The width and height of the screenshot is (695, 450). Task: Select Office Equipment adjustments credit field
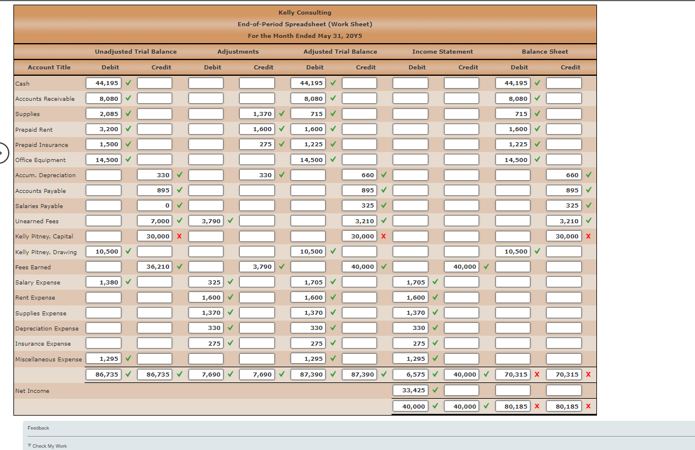coord(256,159)
